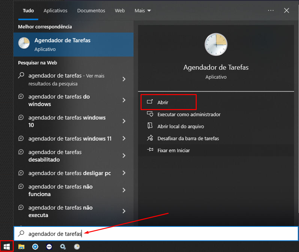Click the large clock icon in details pane

[x=216, y=44]
